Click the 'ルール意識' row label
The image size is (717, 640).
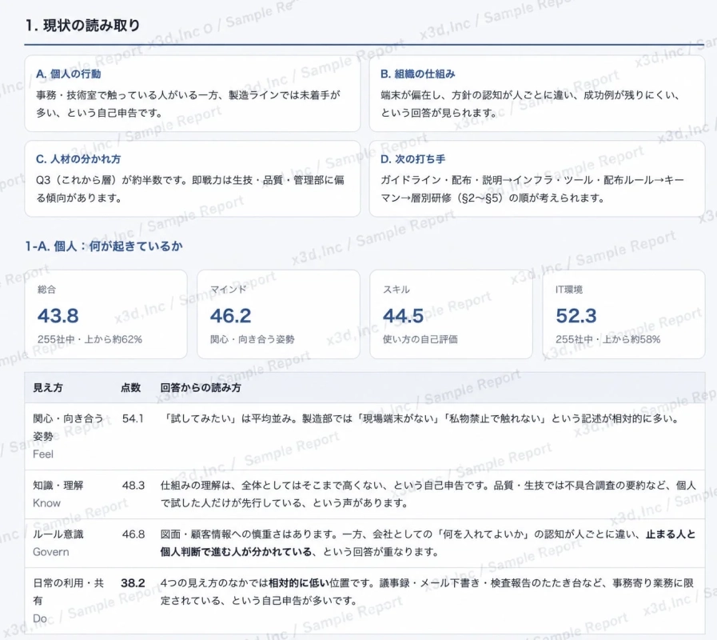[58, 534]
